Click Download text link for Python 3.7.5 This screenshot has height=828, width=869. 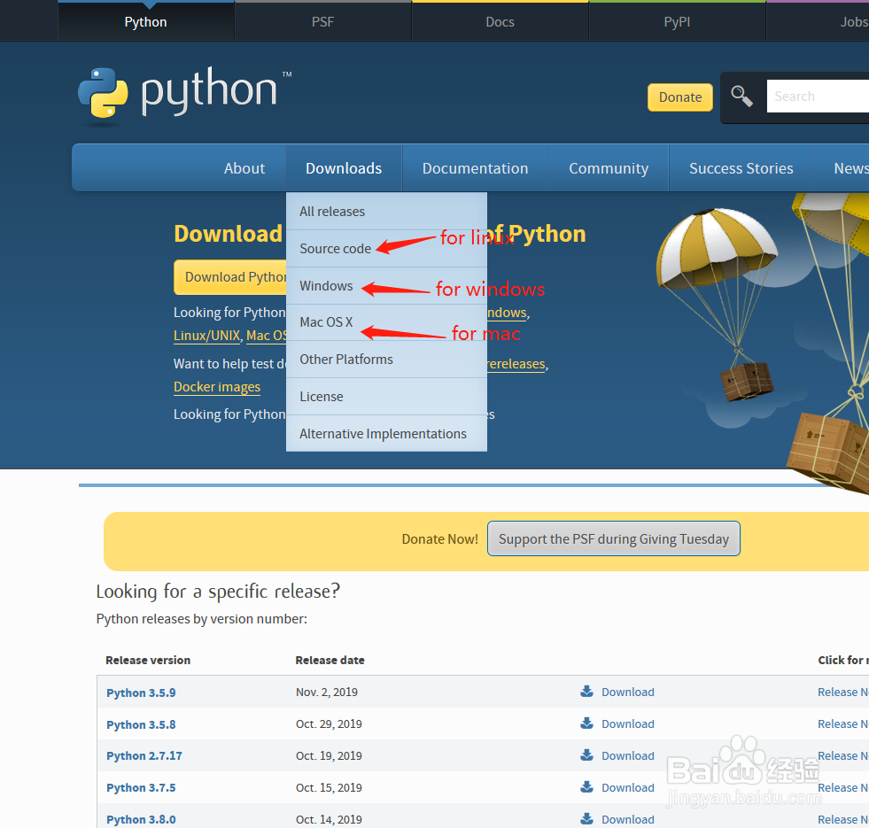[x=628, y=787]
